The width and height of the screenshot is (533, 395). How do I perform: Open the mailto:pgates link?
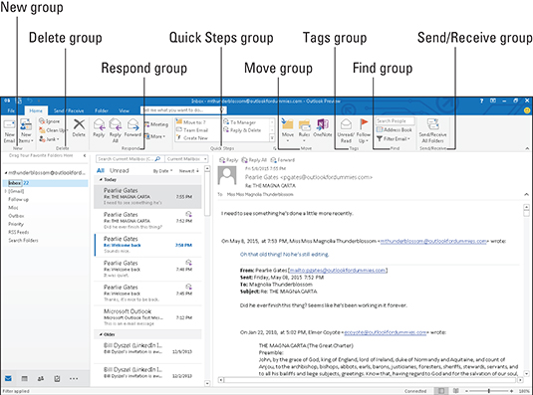[x=338, y=270]
